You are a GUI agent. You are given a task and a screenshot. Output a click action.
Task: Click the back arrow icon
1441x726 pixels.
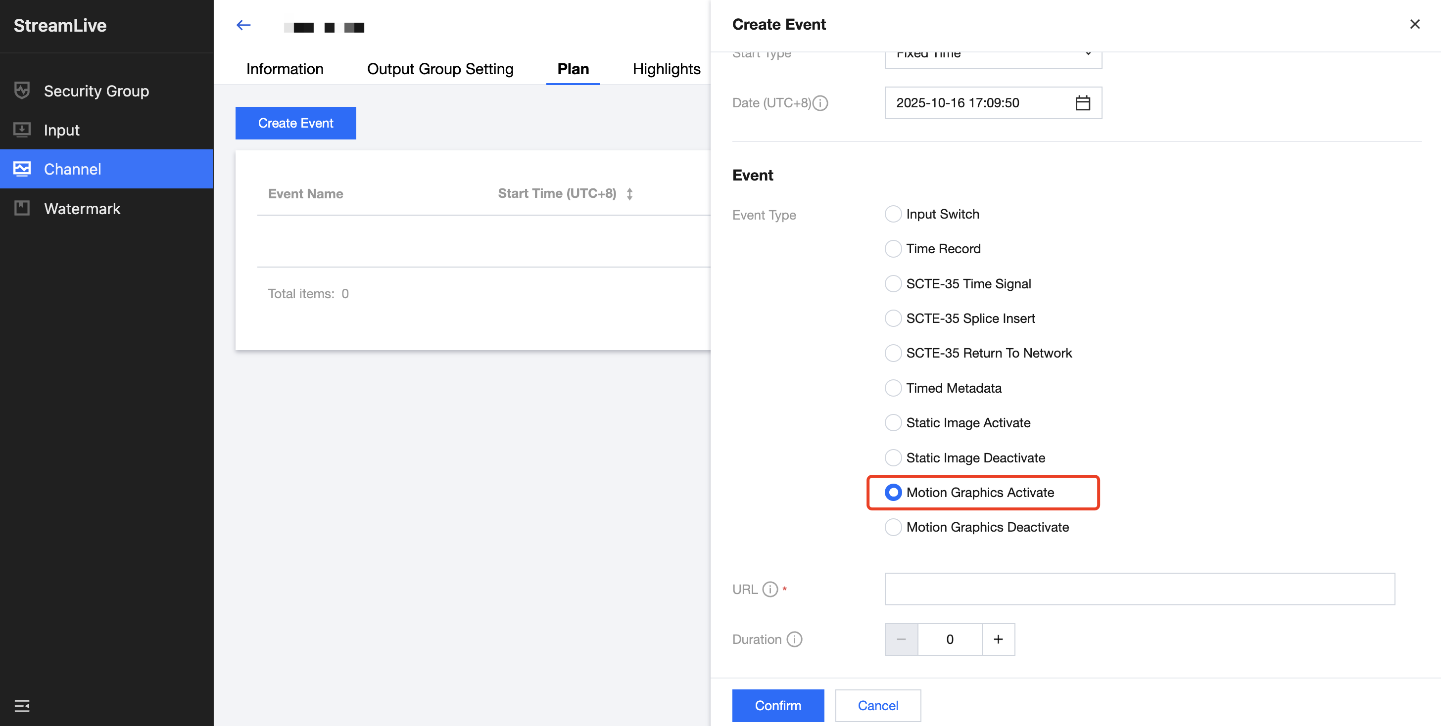[x=243, y=25]
